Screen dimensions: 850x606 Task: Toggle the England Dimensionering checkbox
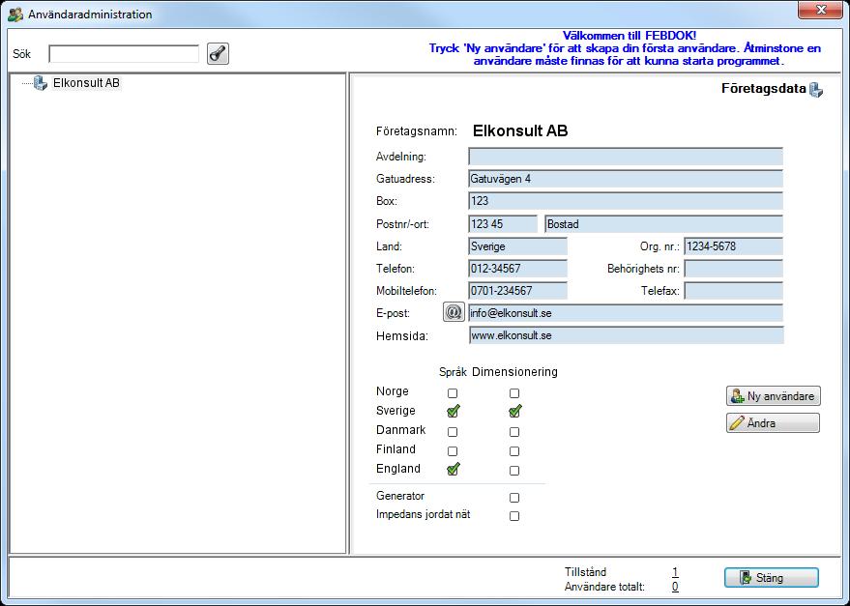514,471
